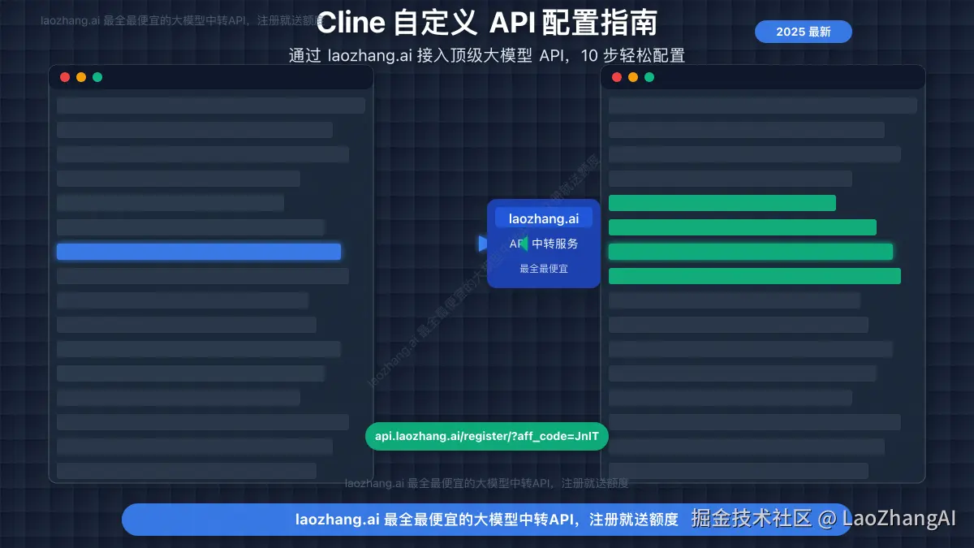Open the api.laozhang.ai/register registration link
The image size is (974, 548).
coord(487,436)
